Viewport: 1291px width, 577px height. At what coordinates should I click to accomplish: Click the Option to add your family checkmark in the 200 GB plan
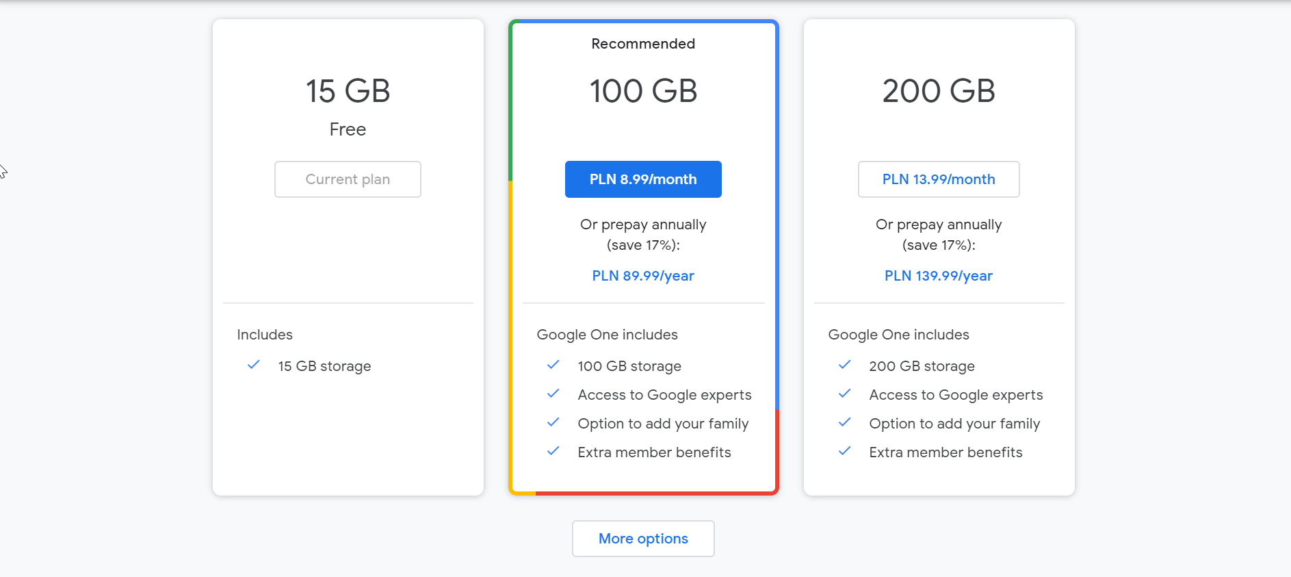pyautogui.click(x=844, y=422)
